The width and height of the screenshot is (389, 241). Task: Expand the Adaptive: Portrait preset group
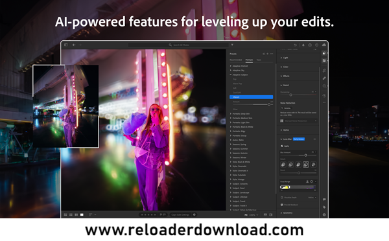[x=239, y=66]
